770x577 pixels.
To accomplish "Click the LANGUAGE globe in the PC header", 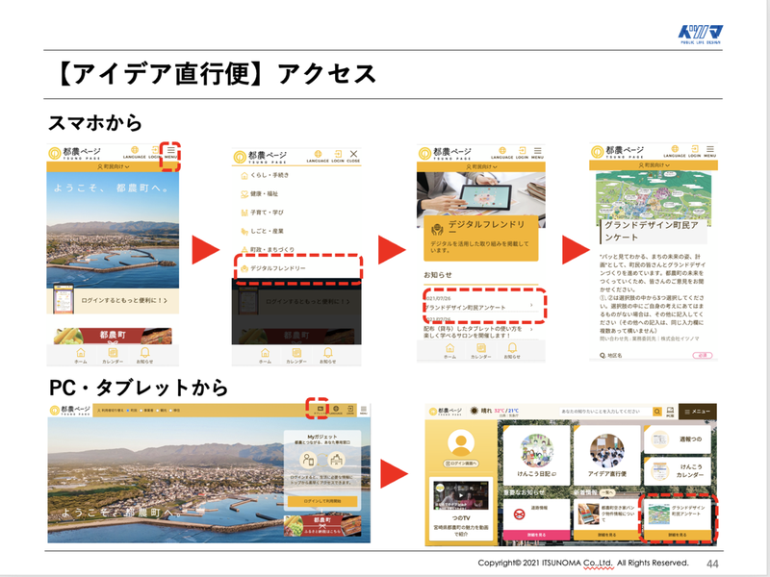I will tap(336, 410).
